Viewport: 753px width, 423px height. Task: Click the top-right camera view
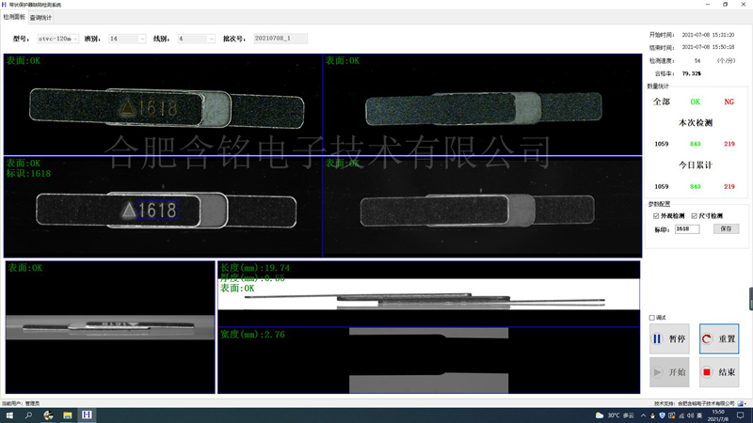pos(482,104)
